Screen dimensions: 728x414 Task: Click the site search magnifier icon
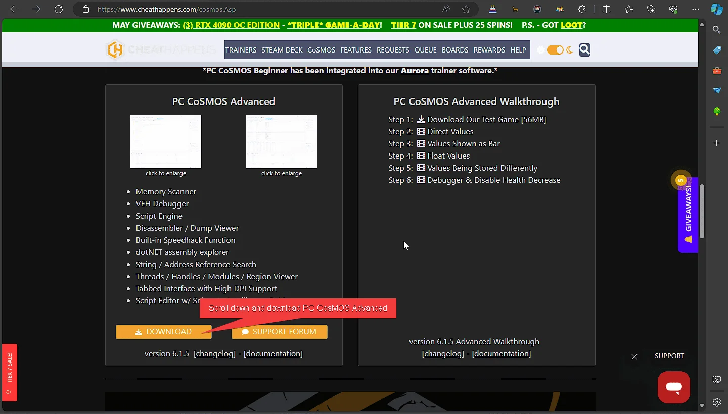click(585, 49)
